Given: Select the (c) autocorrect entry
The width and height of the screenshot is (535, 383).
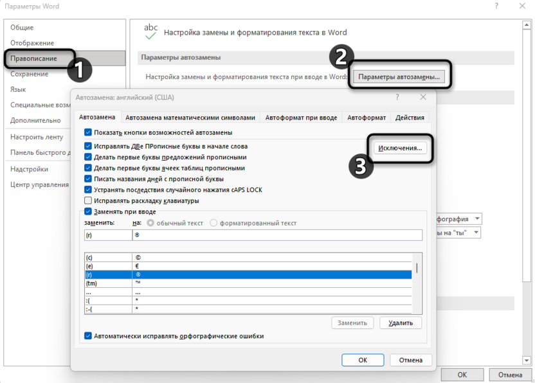Looking at the screenshot, I should 248,258.
